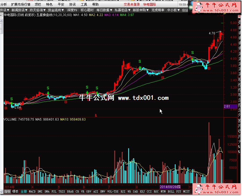Click the green S sell arrow near 4.76 peak
242x196 pixels.
pyautogui.click(x=192, y=58)
